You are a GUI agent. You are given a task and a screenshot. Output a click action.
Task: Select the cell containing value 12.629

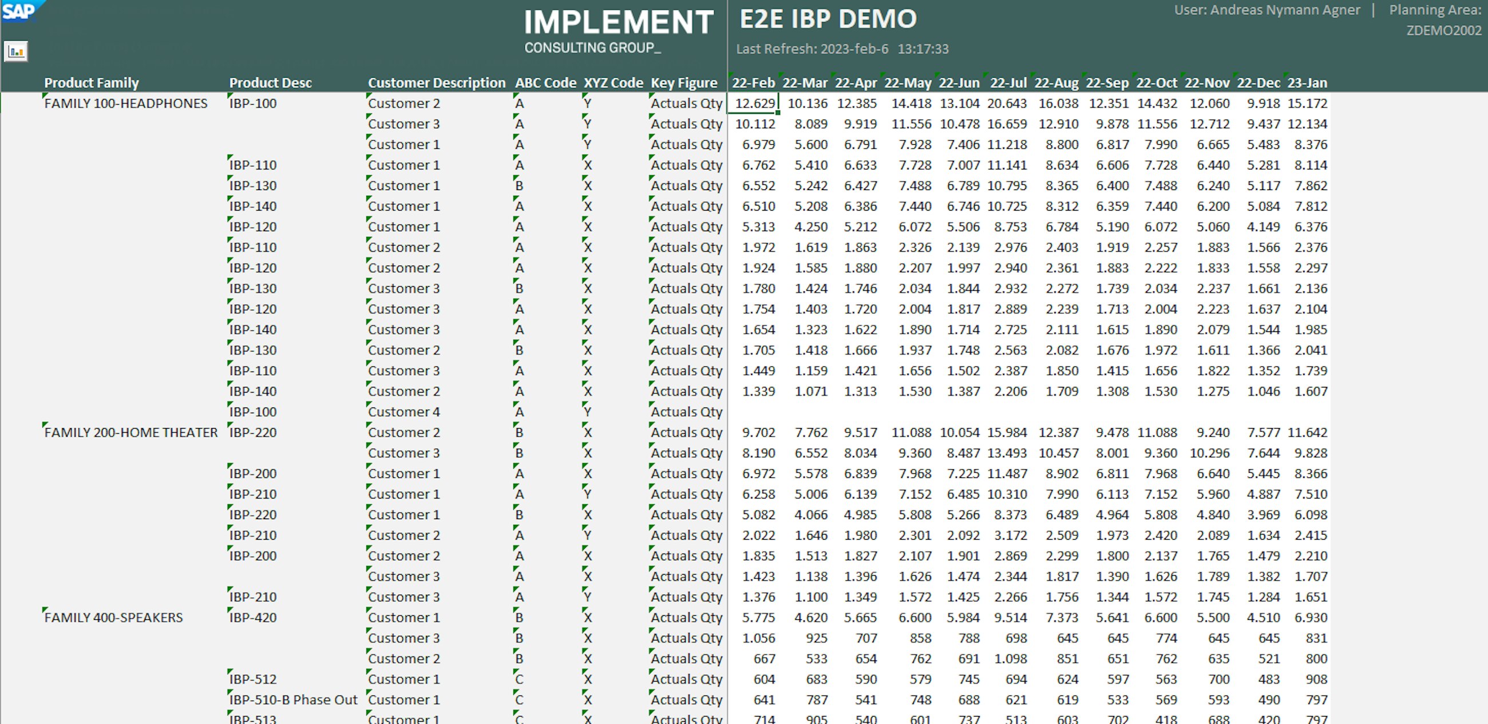pyautogui.click(x=754, y=104)
